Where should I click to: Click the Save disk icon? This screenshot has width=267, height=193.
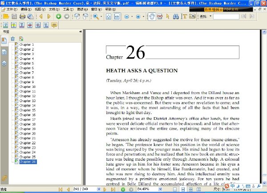[14, 16]
